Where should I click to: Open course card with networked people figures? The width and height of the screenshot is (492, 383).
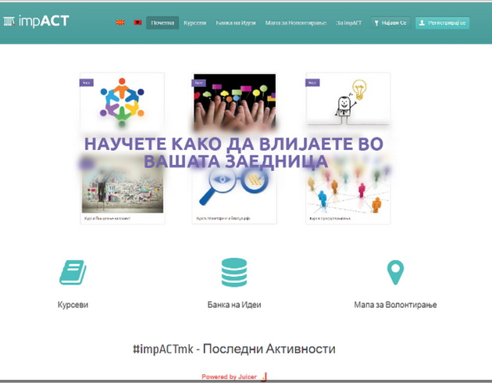click(348, 191)
